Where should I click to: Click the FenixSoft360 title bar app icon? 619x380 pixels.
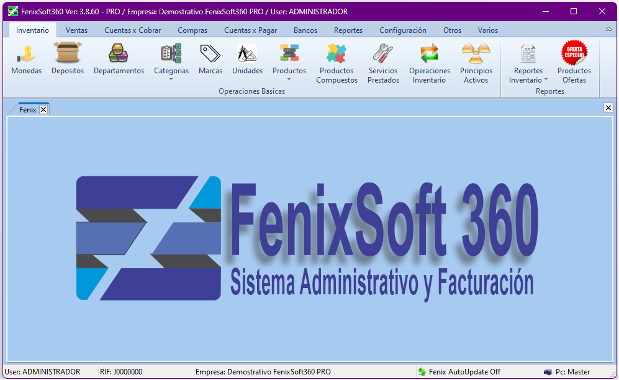(12, 11)
